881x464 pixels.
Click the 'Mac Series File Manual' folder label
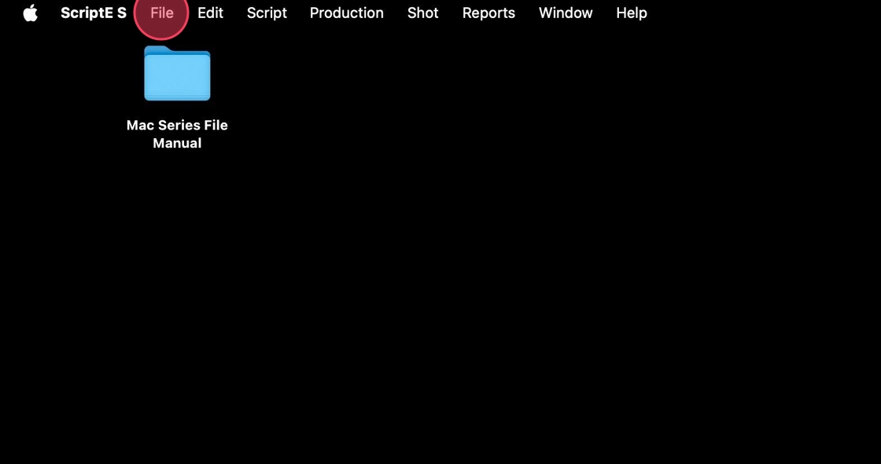click(x=177, y=134)
